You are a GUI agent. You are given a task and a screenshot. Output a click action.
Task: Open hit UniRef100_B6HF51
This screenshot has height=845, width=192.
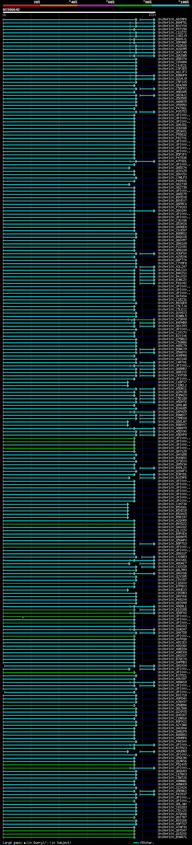(172, 23)
